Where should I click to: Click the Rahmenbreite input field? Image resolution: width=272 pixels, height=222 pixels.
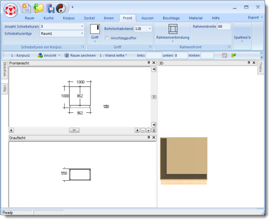point(223,27)
